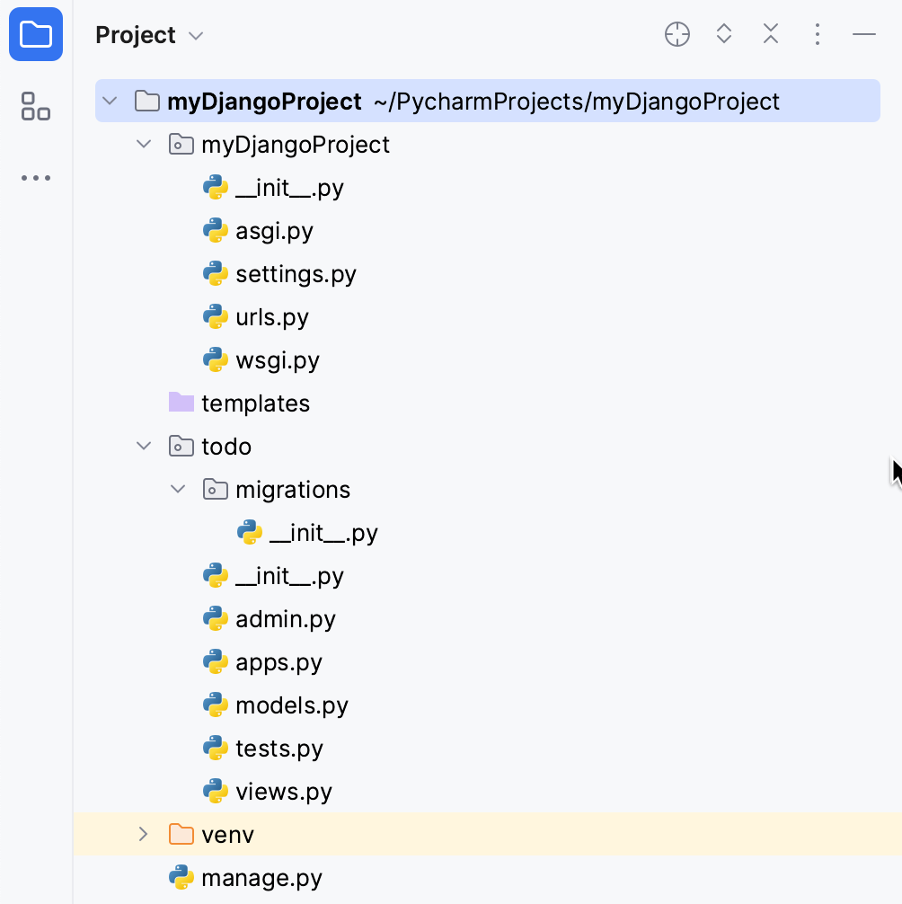902x904 pixels.
Task: Open the Project panel options kebab menu
Action: point(817,34)
